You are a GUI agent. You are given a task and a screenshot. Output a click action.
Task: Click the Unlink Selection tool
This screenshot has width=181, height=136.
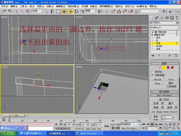coord(22,11)
